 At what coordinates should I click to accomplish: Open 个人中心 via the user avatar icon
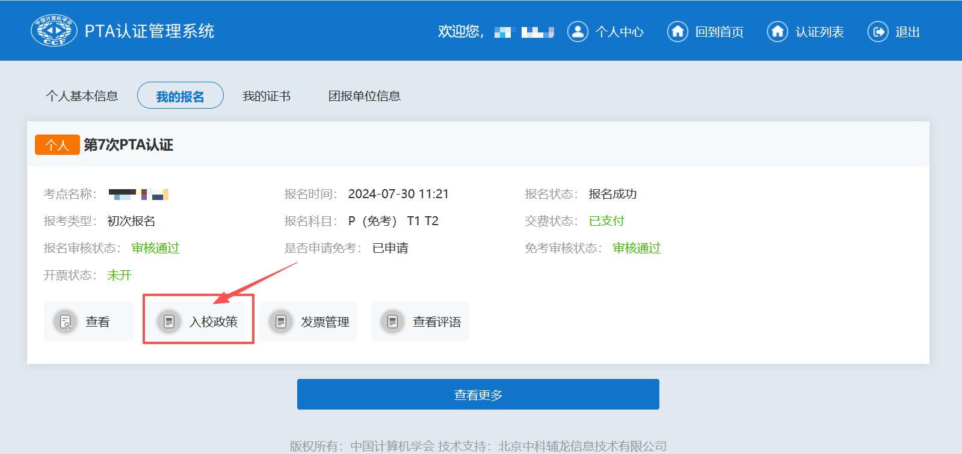(x=578, y=32)
